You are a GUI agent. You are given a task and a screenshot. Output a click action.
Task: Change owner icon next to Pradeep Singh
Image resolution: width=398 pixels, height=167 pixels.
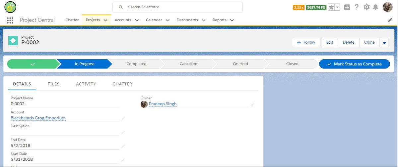point(252,104)
